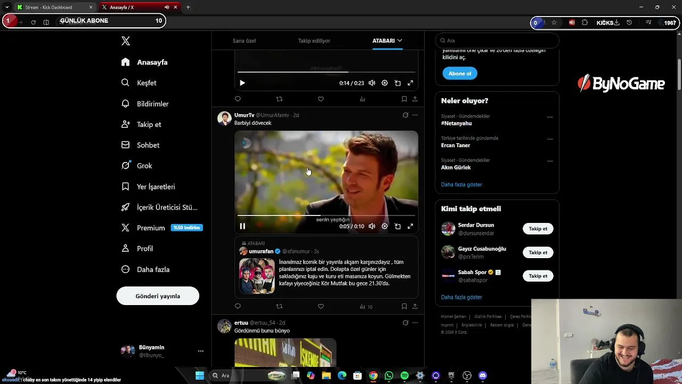Open quoted umurafan post thumbnail
682x384 pixels.
pyautogui.click(x=257, y=276)
